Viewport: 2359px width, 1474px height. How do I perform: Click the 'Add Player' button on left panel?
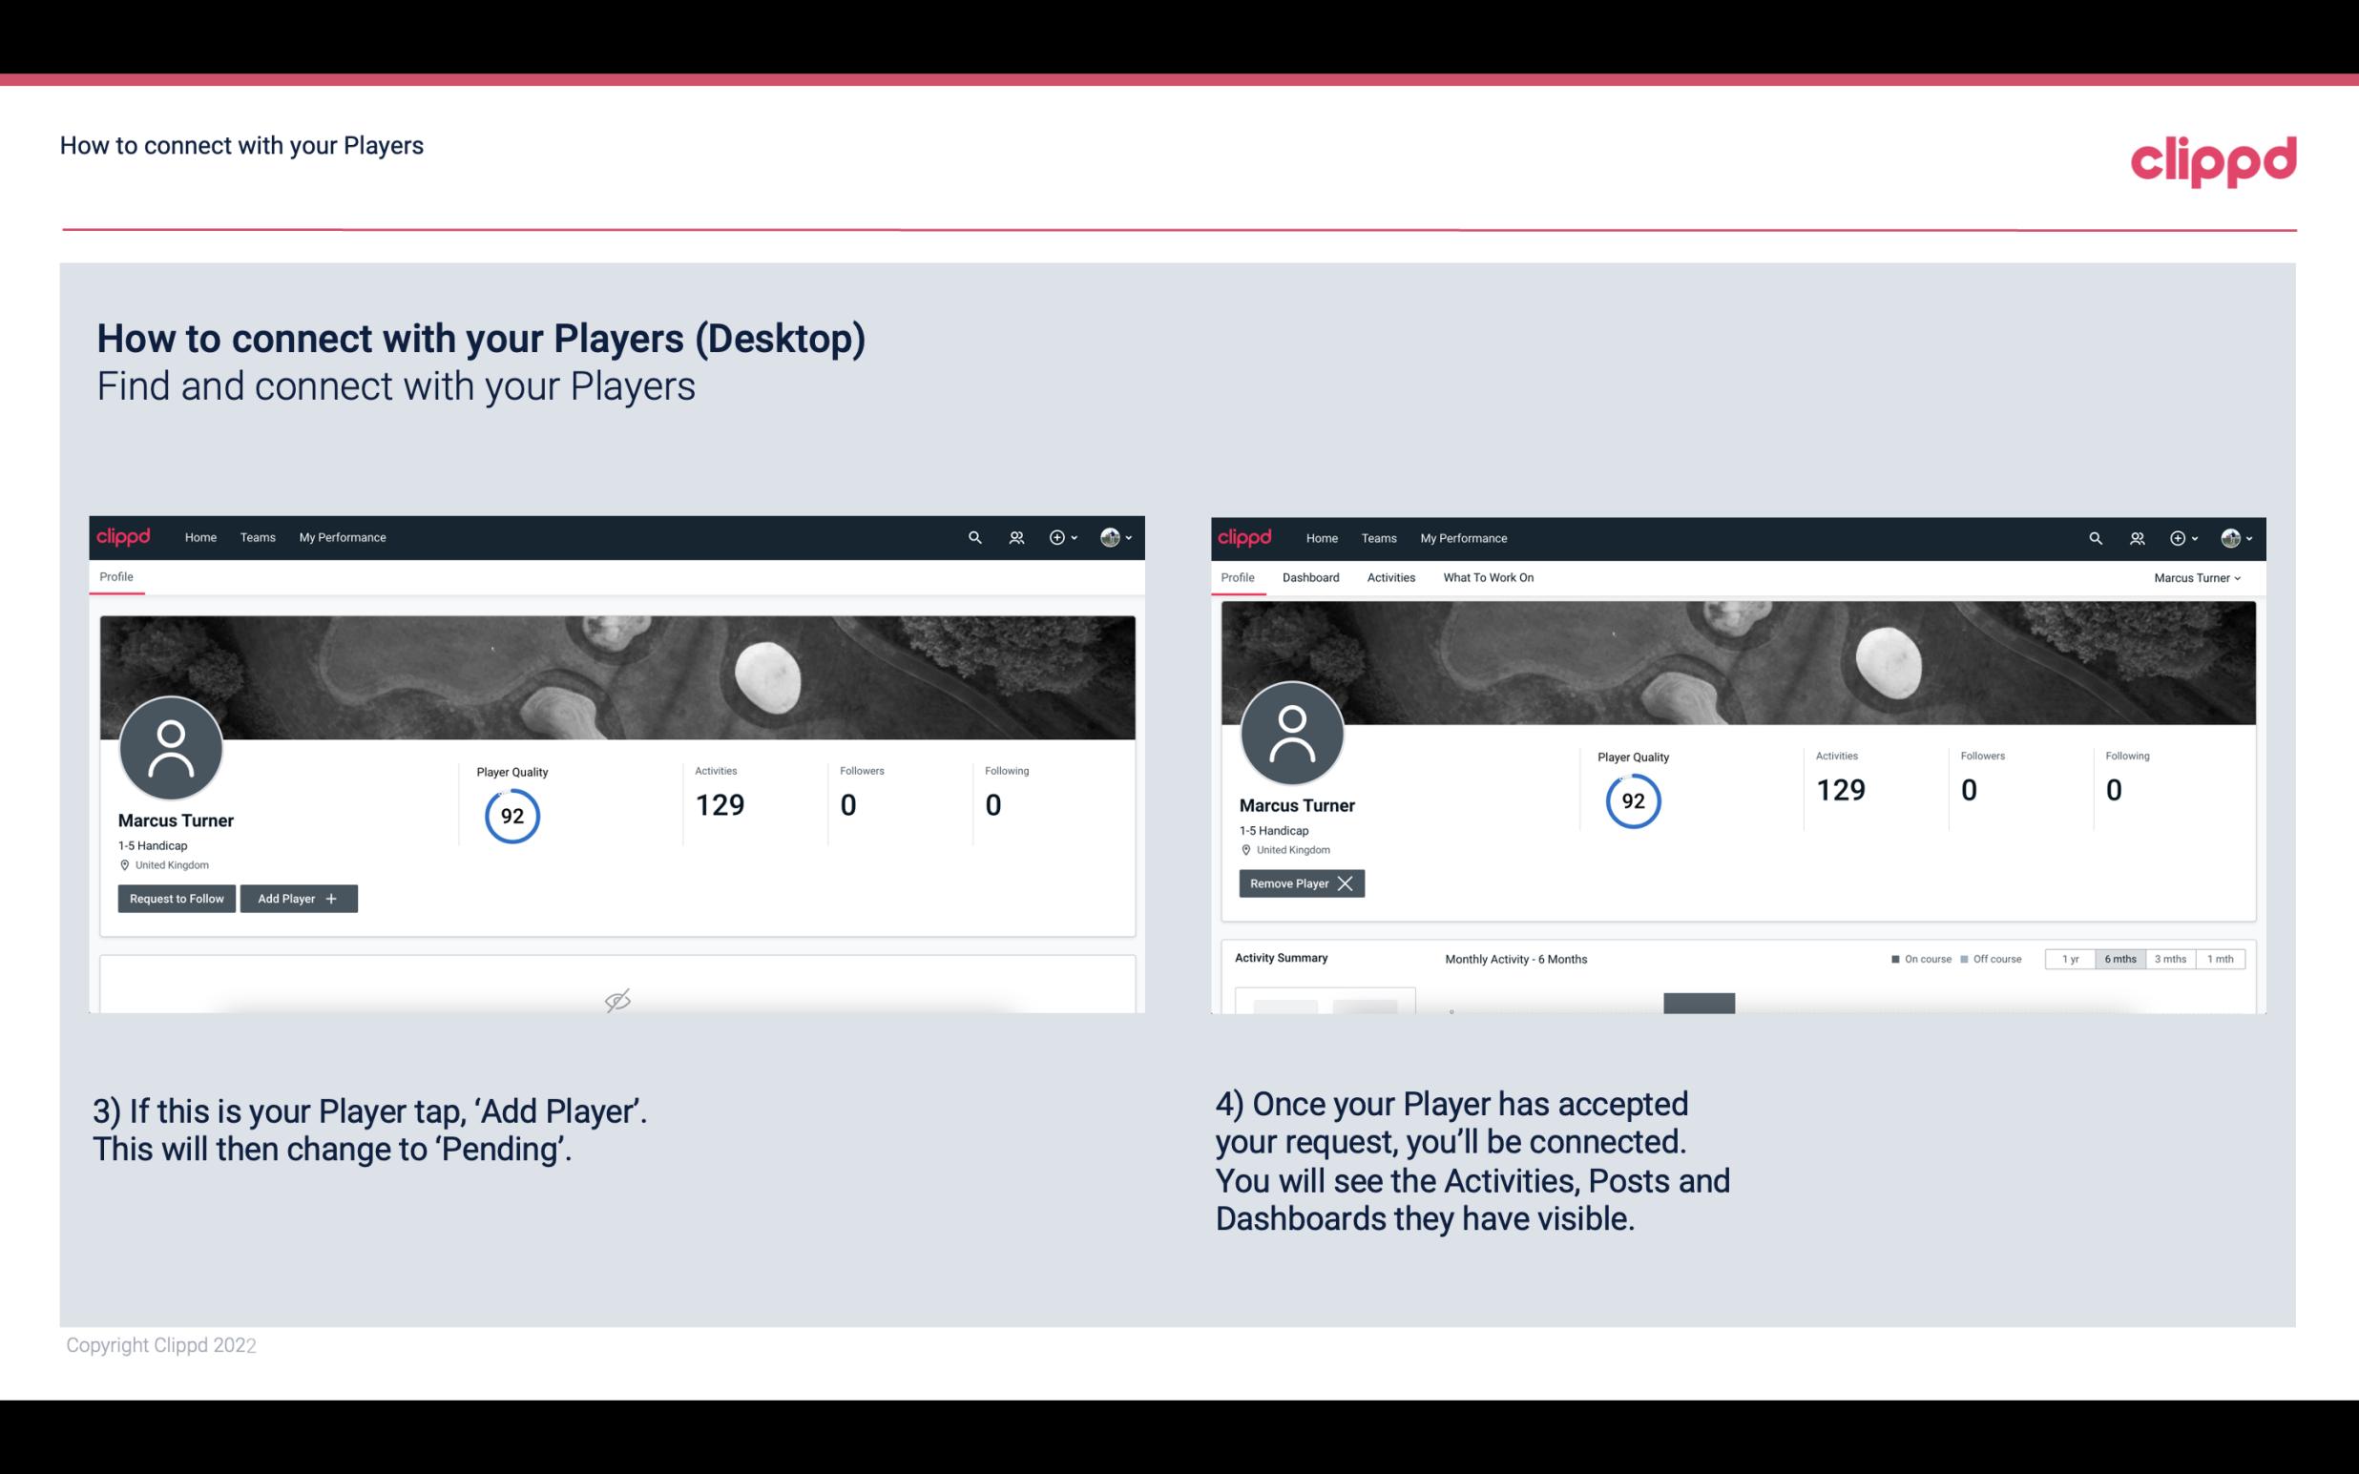297,899
